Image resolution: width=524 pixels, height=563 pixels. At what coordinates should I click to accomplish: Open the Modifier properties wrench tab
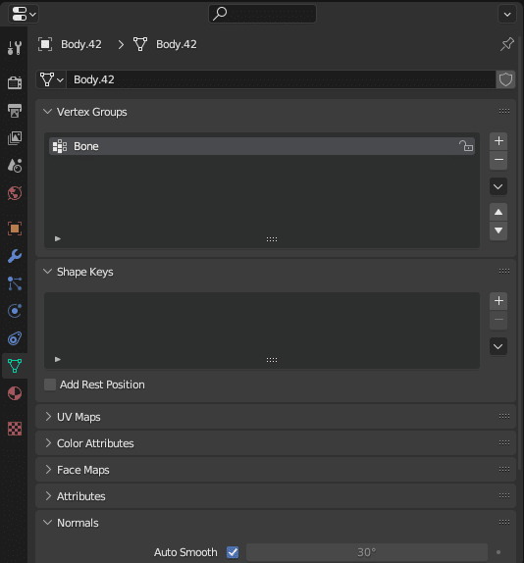[x=15, y=256]
